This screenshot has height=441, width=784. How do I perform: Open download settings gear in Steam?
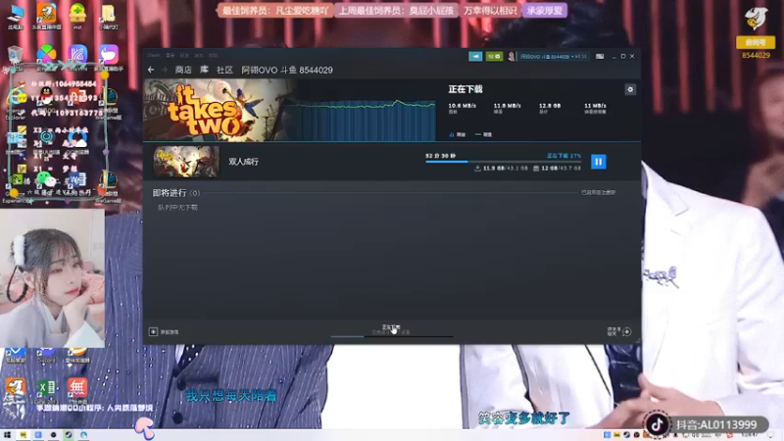click(630, 89)
